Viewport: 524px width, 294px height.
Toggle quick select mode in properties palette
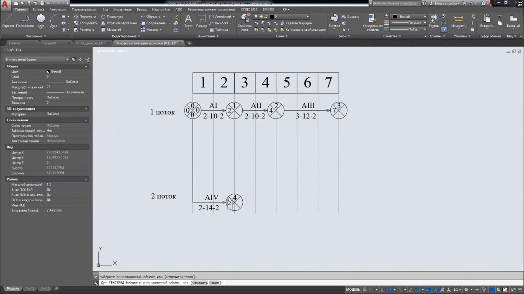pyautogui.click(x=87, y=60)
